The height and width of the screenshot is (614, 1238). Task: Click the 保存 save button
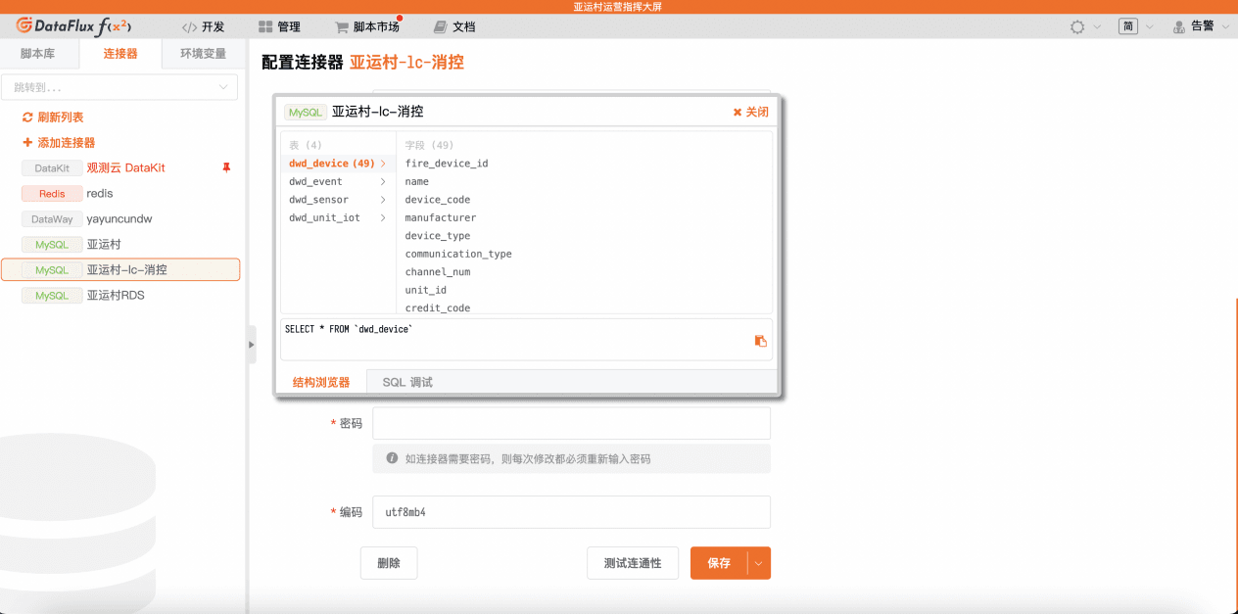[719, 563]
